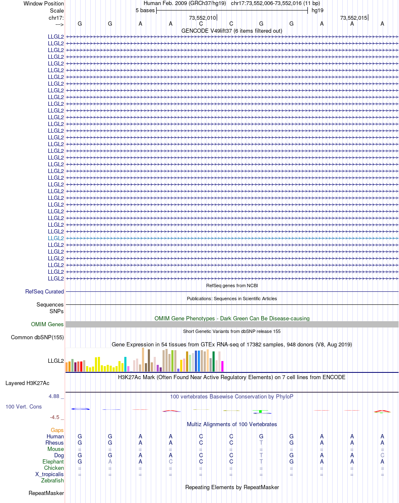
Task: Click the X_tropicalis species label
Action: click(x=50, y=474)
